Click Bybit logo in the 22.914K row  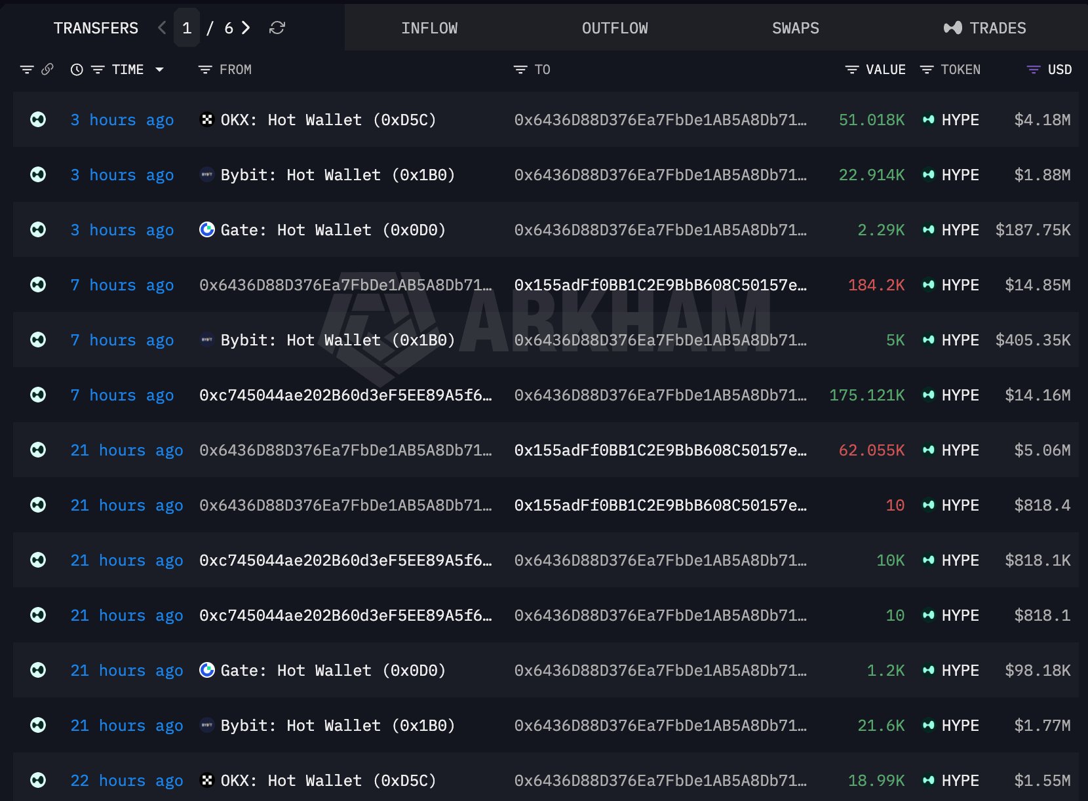pyautogui.click(x=207, y=175)
